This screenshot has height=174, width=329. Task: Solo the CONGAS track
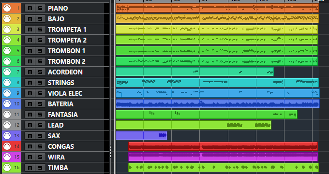point(40,146)
